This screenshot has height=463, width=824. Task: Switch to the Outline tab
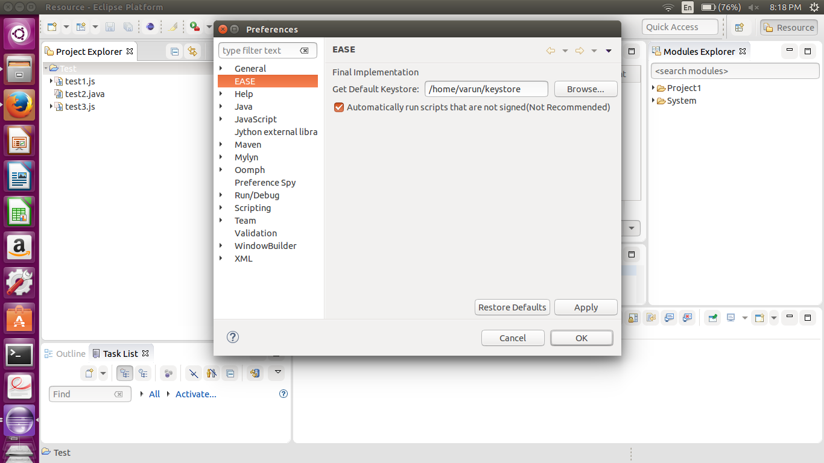tap(65, 354)
